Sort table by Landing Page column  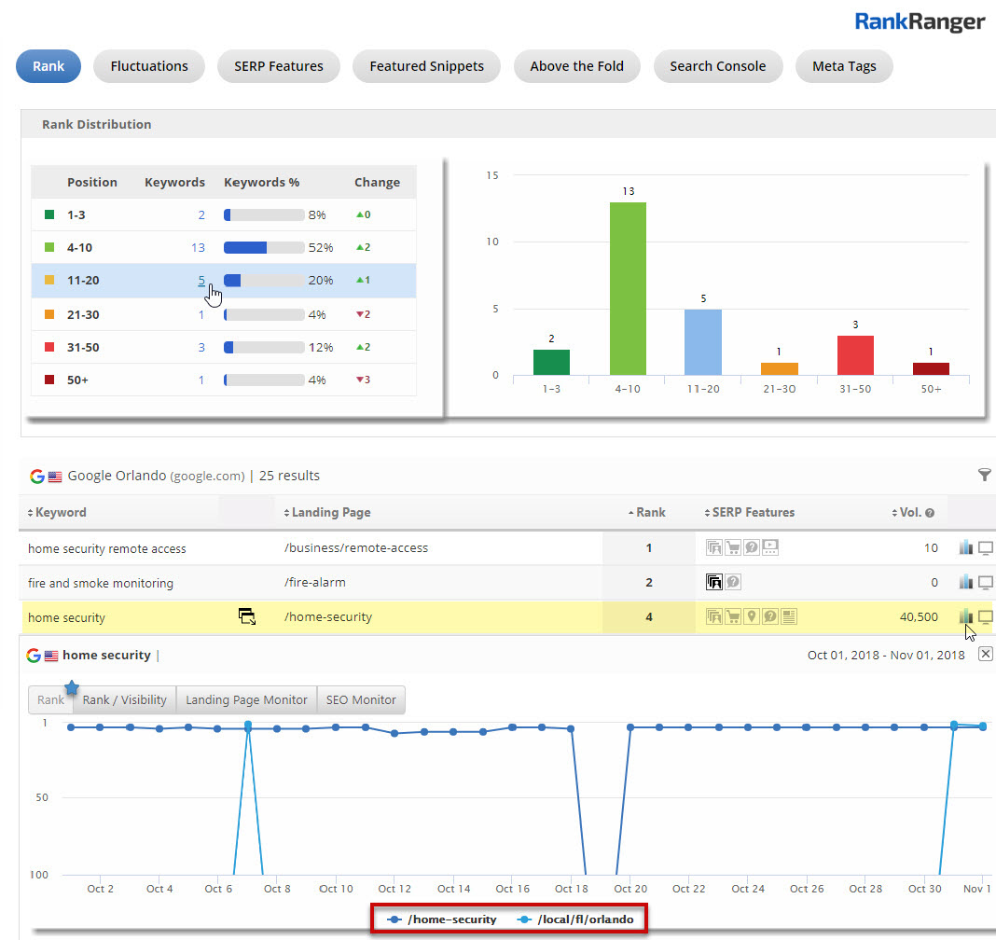tap(328, 512)
